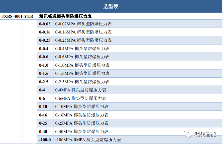Image resolution: width=223 pixels, height=144 pixels.
Task: Select the 0-6MPA description cell
Action: point(81,98)
